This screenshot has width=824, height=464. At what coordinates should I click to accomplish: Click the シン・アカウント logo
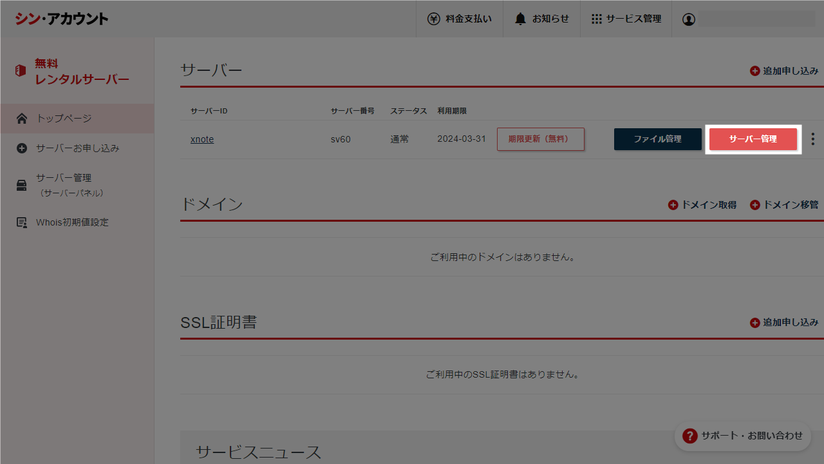coord(62,19)
